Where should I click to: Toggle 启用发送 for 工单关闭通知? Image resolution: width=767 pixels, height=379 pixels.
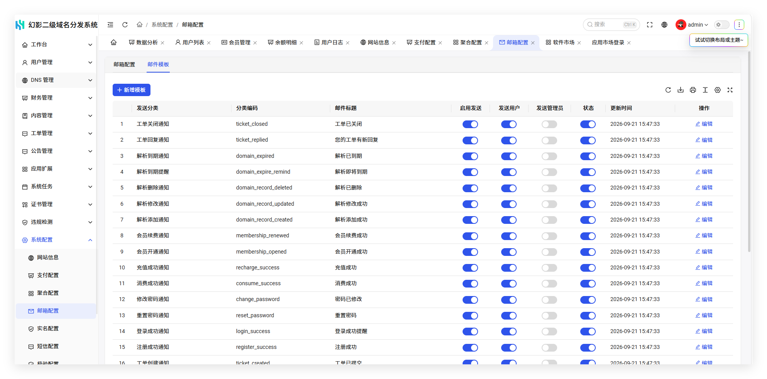point(470,124)
